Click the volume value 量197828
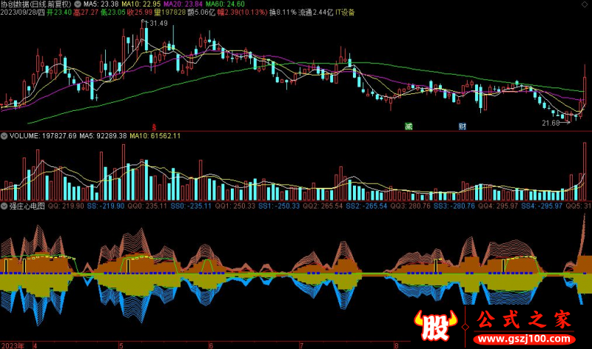This screenshot has height=349, width=592. click(169, 13)
